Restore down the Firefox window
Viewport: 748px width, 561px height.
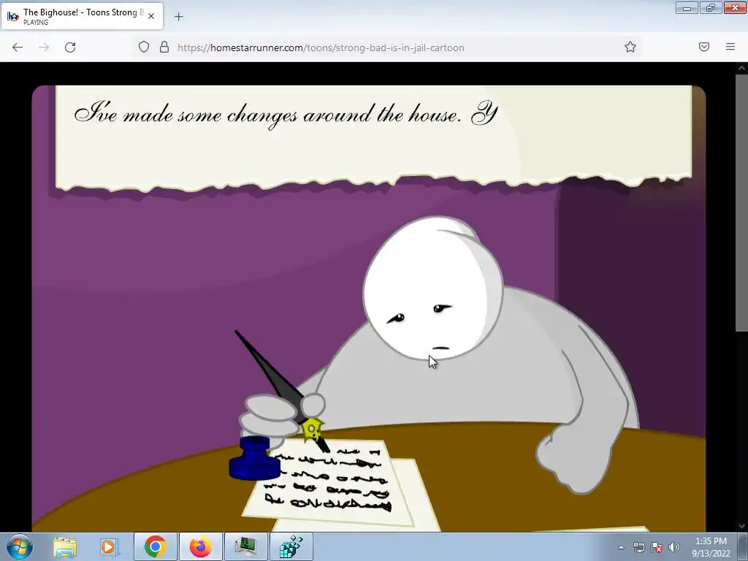point(711,7)
